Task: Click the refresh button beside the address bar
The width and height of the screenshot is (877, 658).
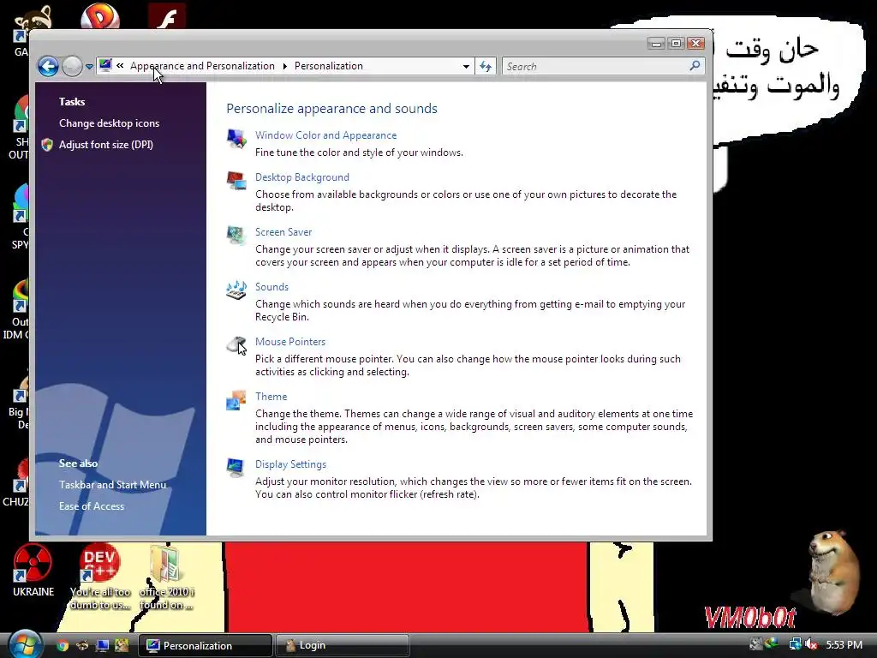Action: [485, 67]
